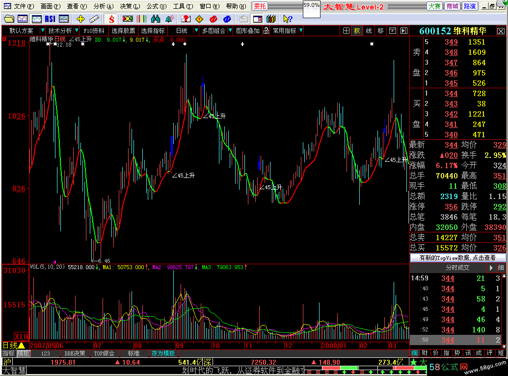Expand the 多图组合 dropdown arrow
Viewport: 508px width, 376px height.
(x=230, y=30)
